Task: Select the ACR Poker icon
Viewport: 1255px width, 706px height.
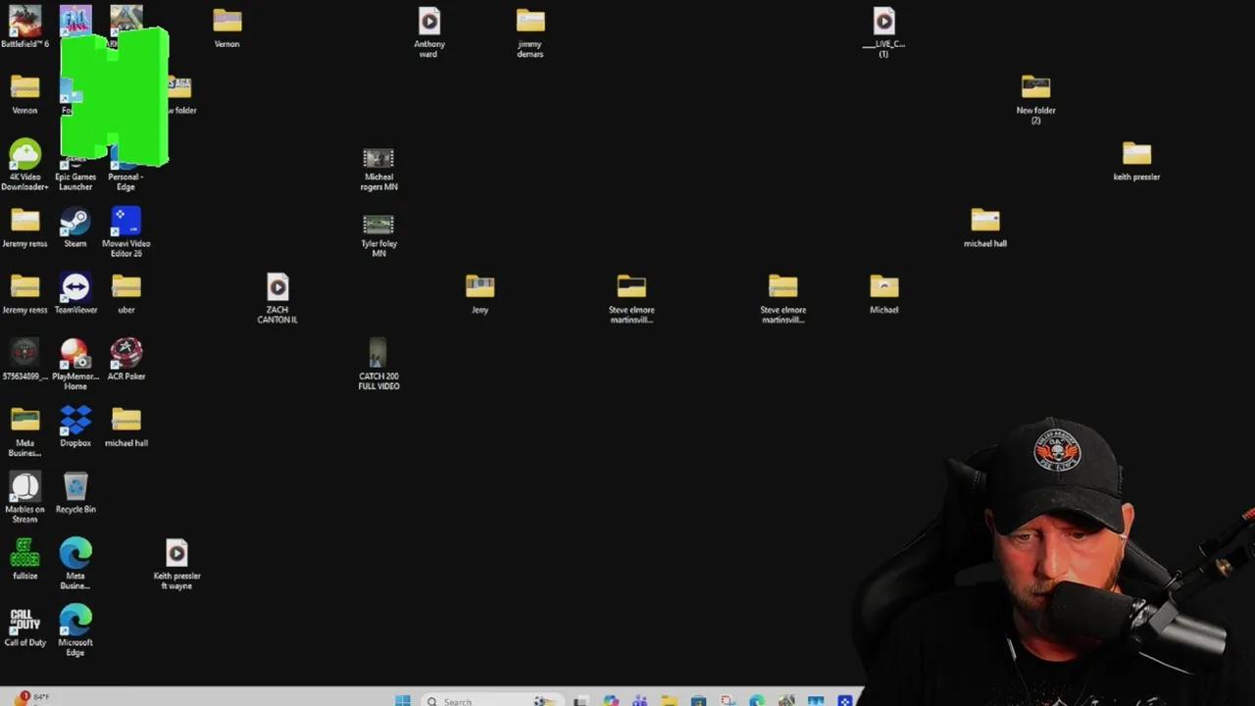Action: 126,360
